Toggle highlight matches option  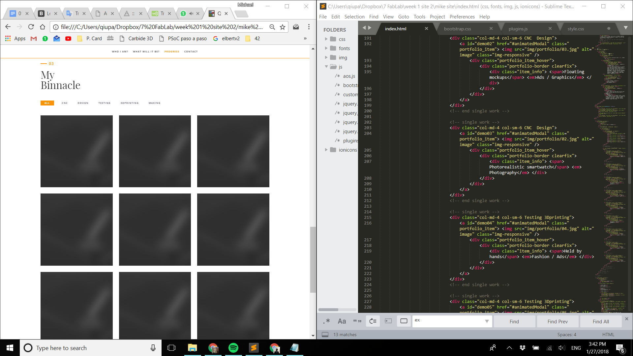(404, 321)
